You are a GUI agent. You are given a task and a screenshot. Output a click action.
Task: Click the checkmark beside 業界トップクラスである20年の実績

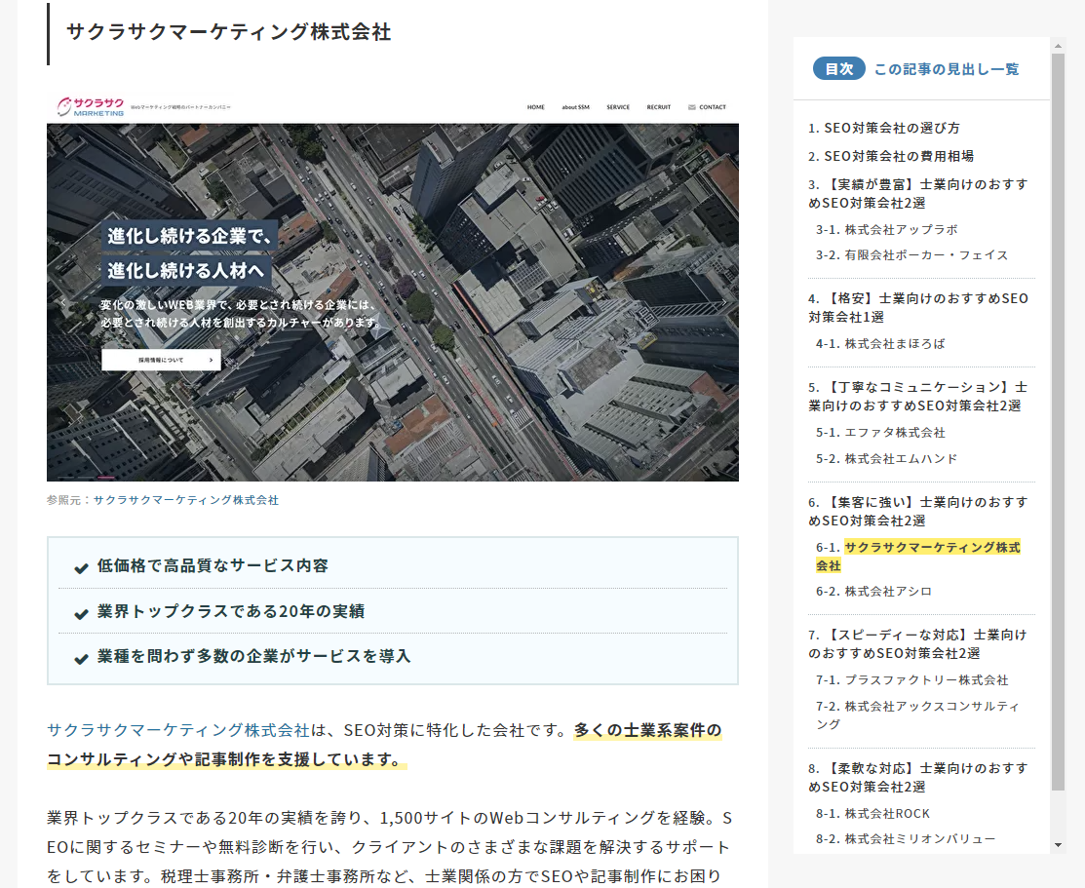81,614
